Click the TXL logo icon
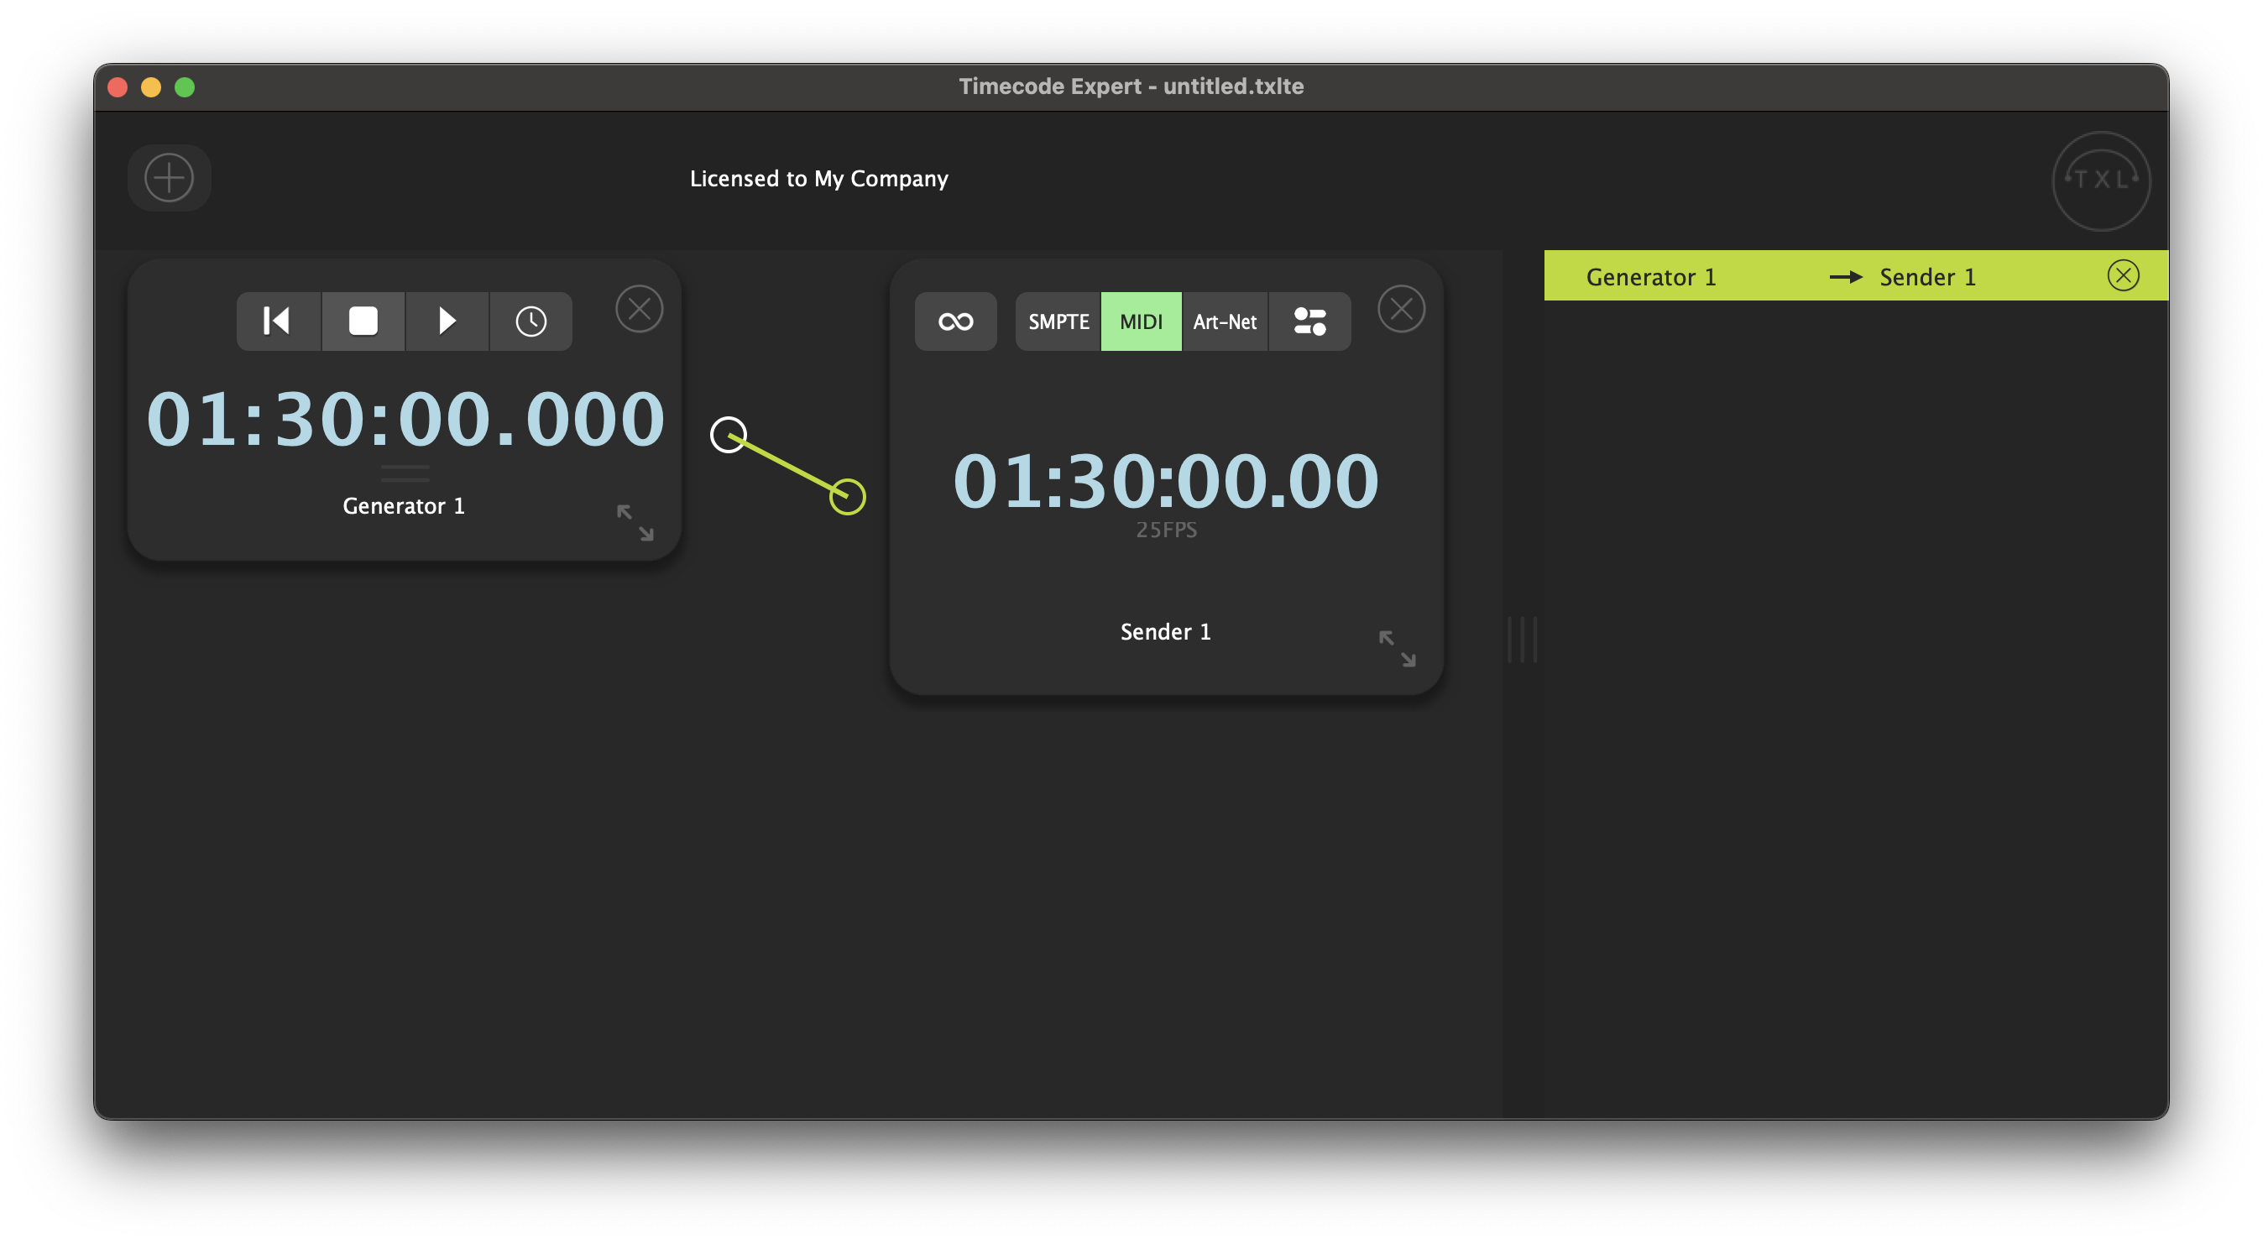Viewport: 2263px width, 1244px height. [x=2100, y=180]
